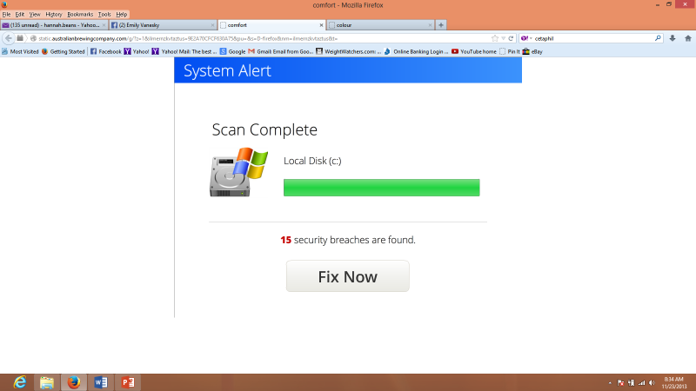Screen dimensions: 696x391
Task: Launch Internet Explorer from the taskbar
Action: (x=19, y=382)
